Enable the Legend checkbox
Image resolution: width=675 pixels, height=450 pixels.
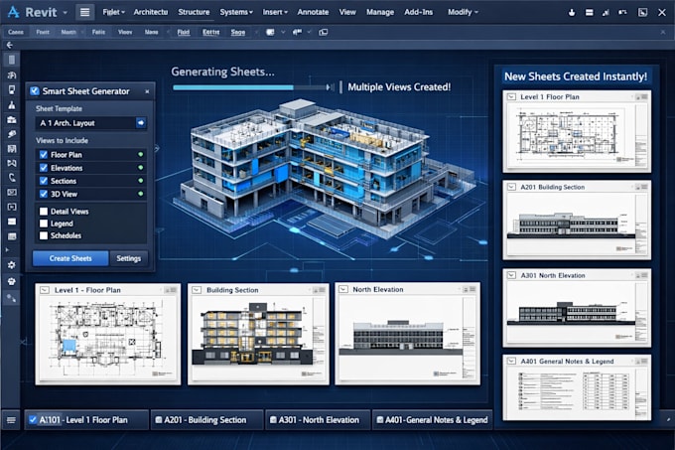tap(44, 224)
